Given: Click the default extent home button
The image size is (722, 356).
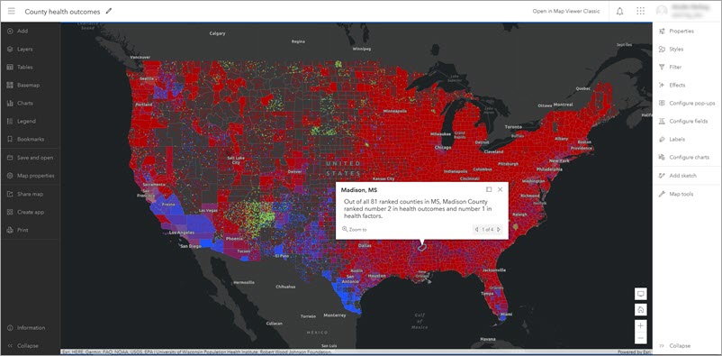Looking at the screenshot, I should (x=640, y=309).
